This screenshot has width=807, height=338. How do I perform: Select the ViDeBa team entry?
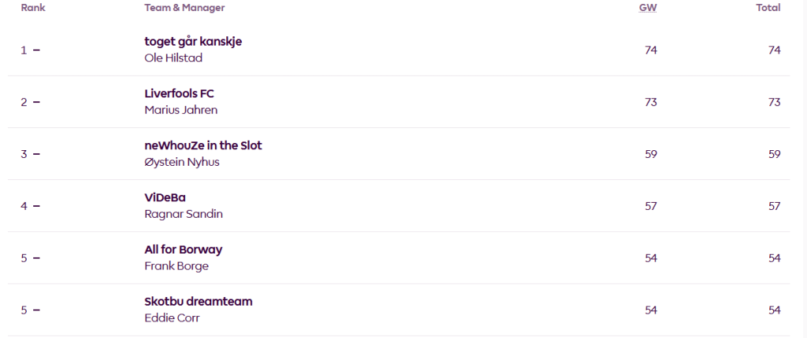tap(165, 197)
